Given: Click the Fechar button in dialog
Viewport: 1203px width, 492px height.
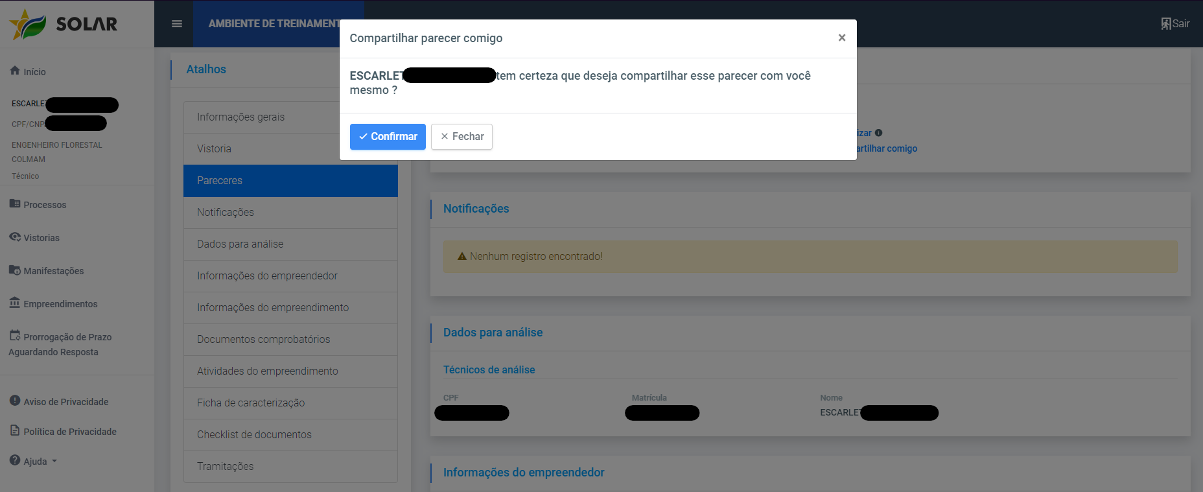Looking at the screenshot, I should [461, 137].
